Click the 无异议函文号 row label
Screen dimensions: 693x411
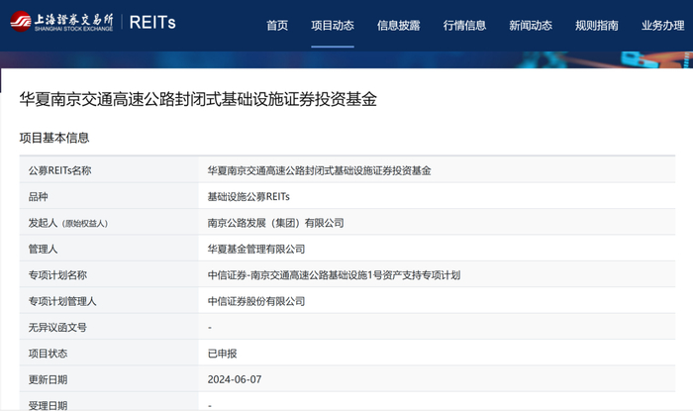click(x=57, y=328)
